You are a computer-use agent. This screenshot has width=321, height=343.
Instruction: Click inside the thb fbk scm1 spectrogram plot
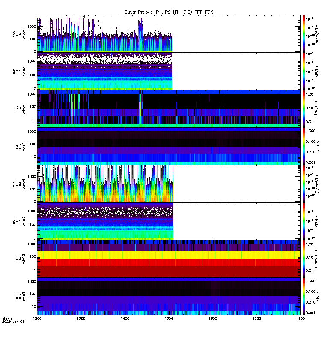tap(169, 146)
